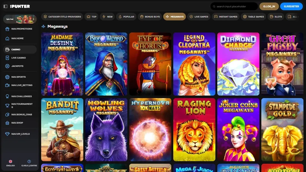Expand the Spin Fest banner arrow
This screenshot has height=172, width=306.
point(34,19)
